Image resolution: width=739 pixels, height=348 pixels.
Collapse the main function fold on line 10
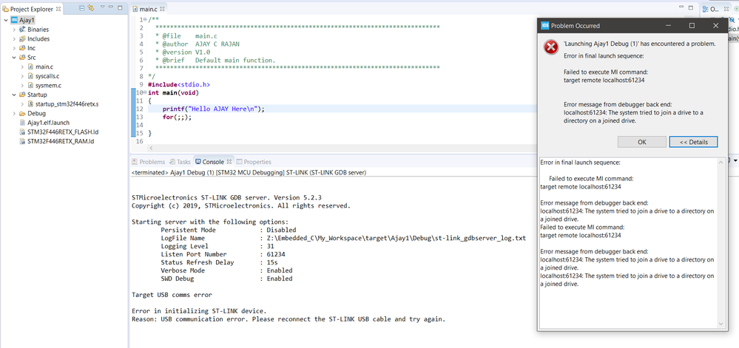(145, 93)
